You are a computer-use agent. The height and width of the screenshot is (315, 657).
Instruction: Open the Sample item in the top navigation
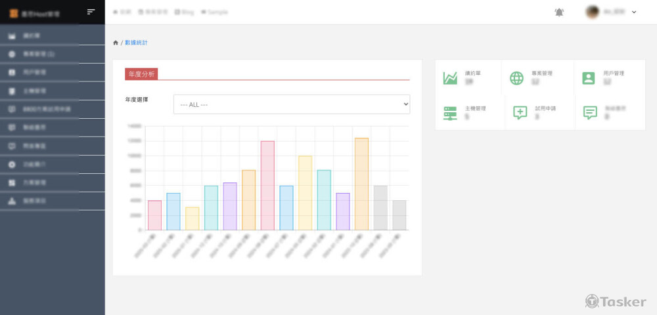(x=214, y=12)
